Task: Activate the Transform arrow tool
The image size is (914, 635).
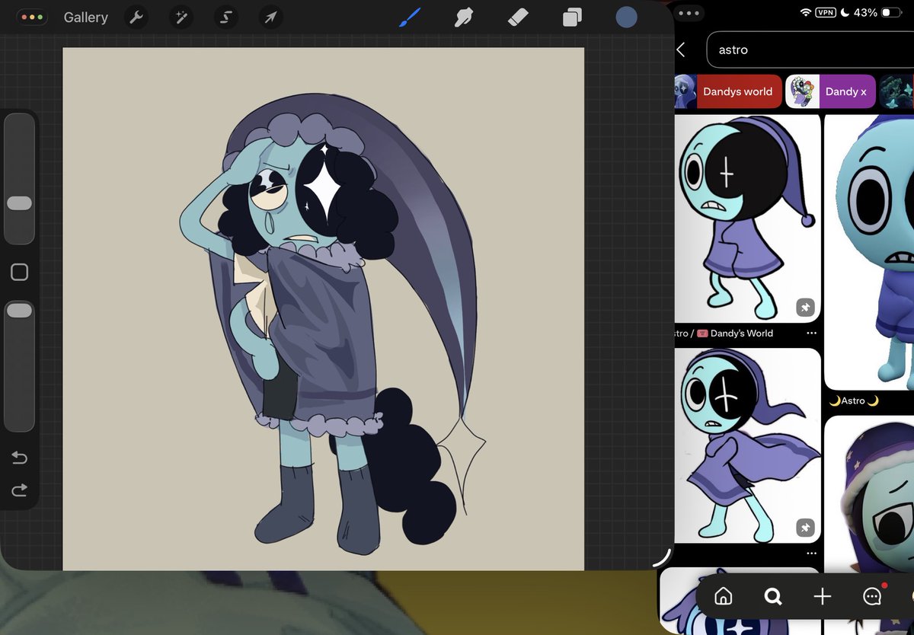Action: [270, 17]
